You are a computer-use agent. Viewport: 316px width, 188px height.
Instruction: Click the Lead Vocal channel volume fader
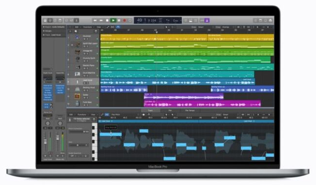[45, 142]
